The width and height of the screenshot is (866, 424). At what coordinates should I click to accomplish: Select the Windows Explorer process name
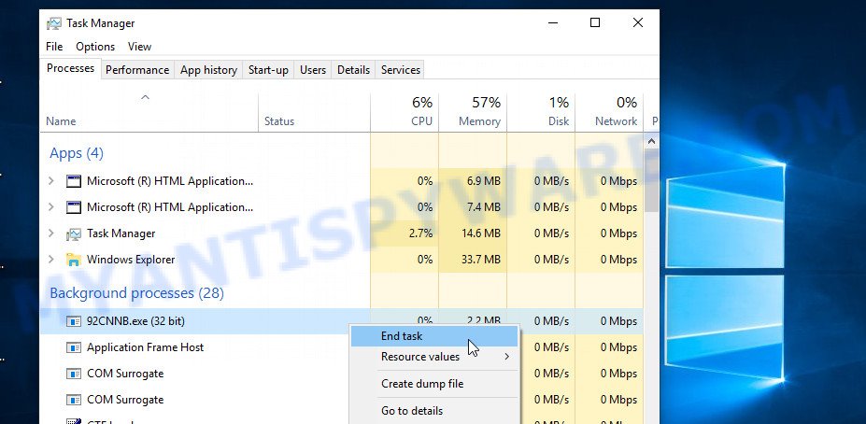point(131,260)
